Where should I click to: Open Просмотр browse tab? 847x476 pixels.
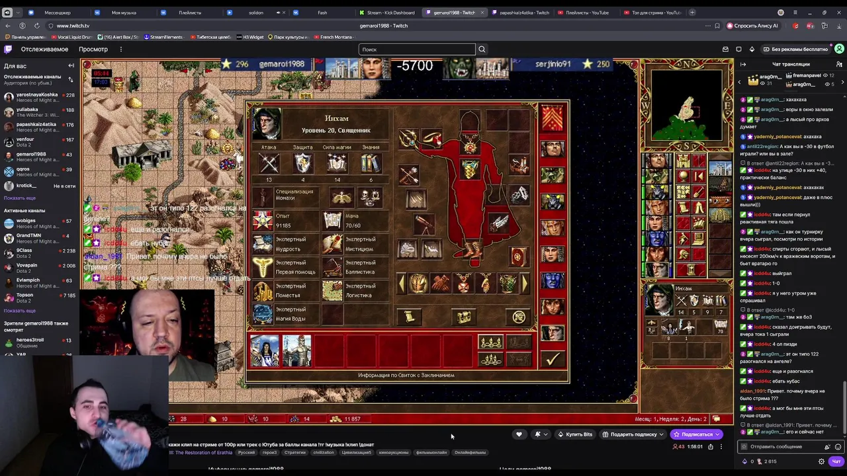(93, 49)
